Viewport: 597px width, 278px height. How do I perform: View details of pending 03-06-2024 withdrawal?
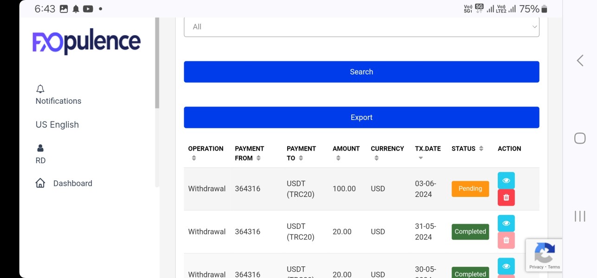pyautogui.click(x=506, y=180)
